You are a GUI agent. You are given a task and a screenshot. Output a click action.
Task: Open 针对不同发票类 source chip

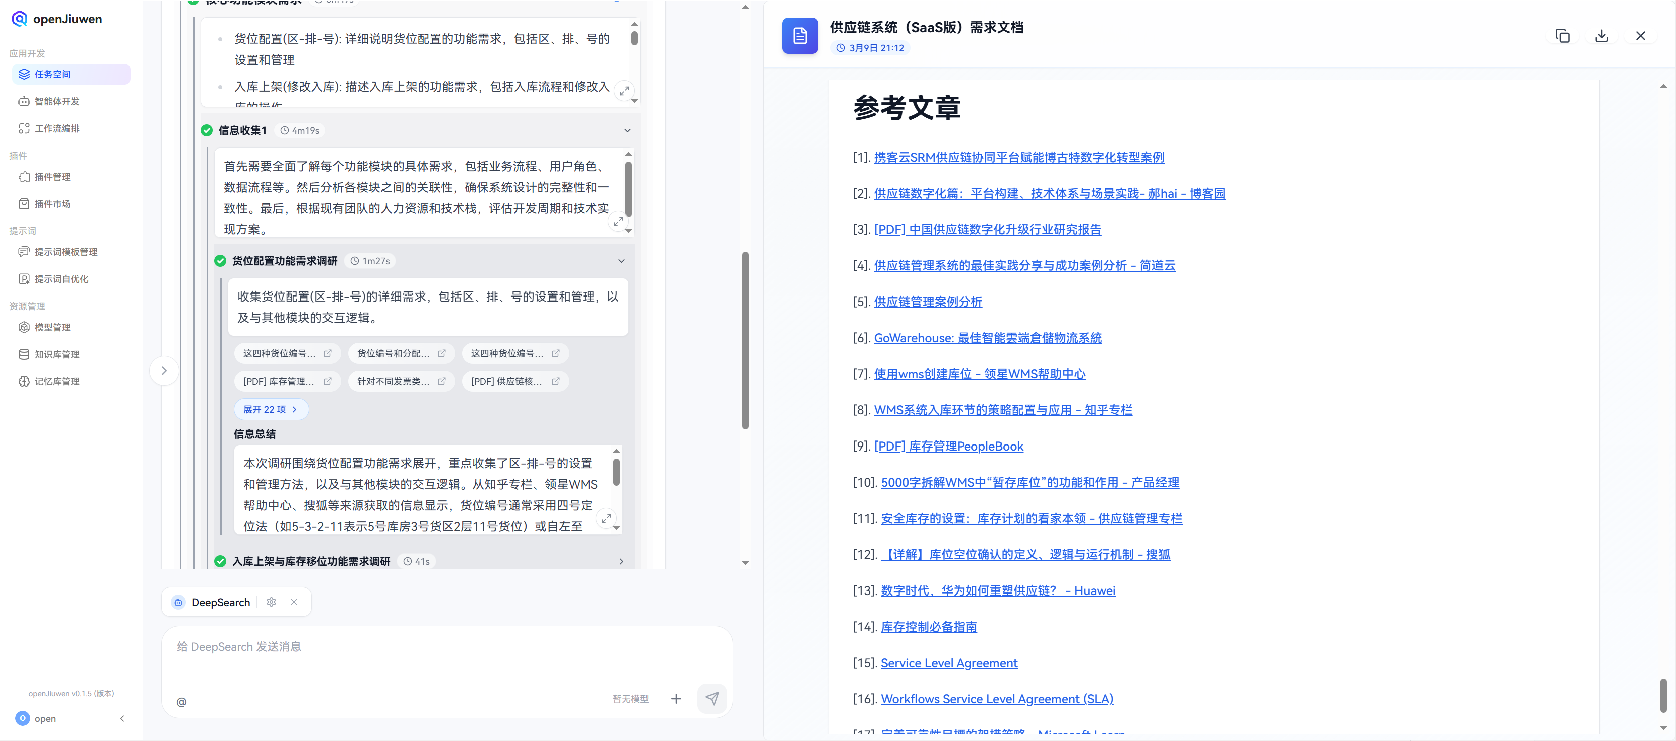coord(401,382)
